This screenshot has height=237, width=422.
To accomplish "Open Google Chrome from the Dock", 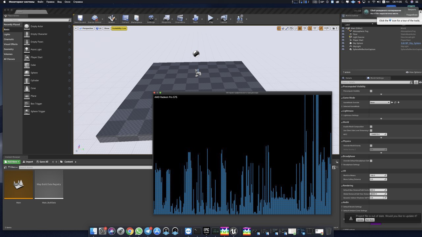I will coord(130,231).
